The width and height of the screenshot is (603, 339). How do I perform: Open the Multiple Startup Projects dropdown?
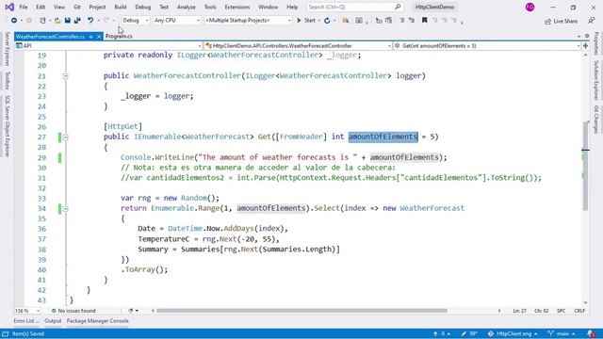tap(248, 21)
